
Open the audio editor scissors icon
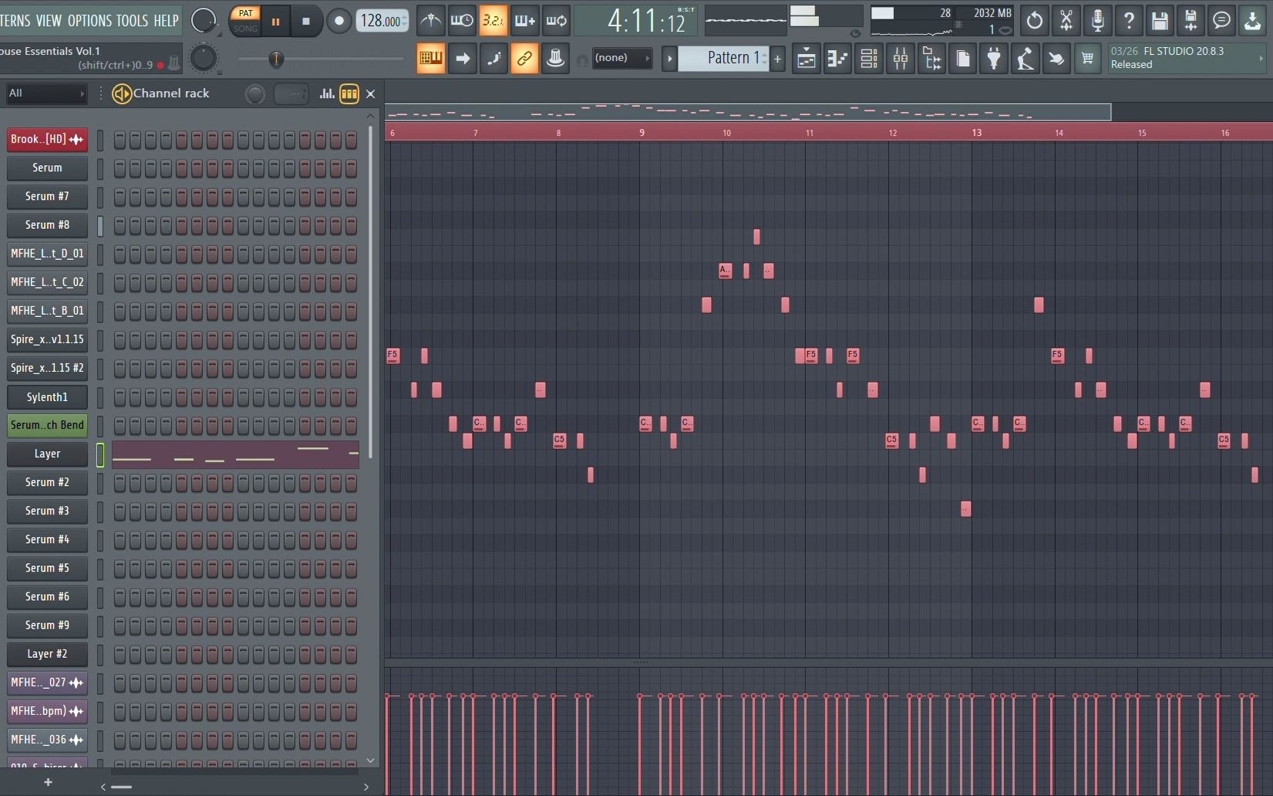click(1066, 21)
